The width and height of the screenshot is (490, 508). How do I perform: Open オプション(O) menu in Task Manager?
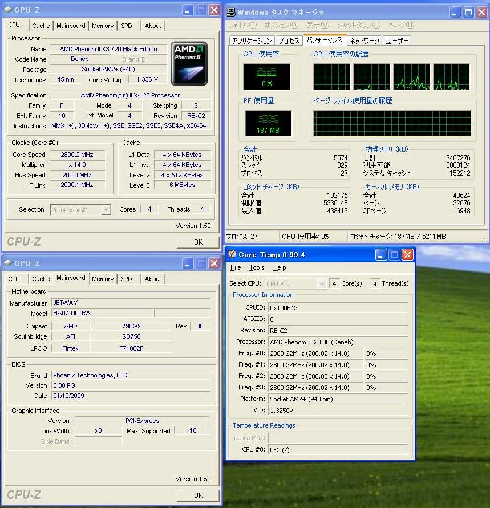[x=281, y=25]
